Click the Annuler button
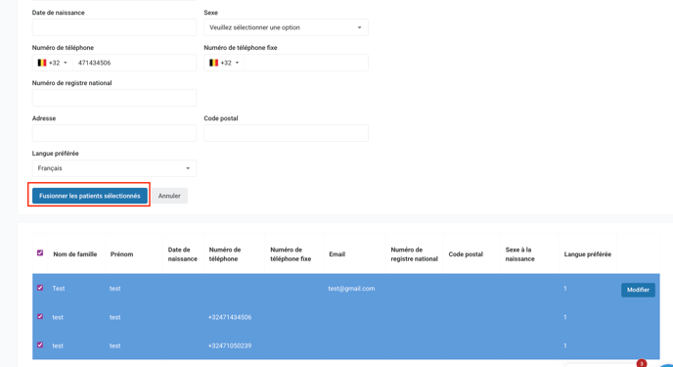Viewport: 673px width, 367px height. [x=169, y=196]
